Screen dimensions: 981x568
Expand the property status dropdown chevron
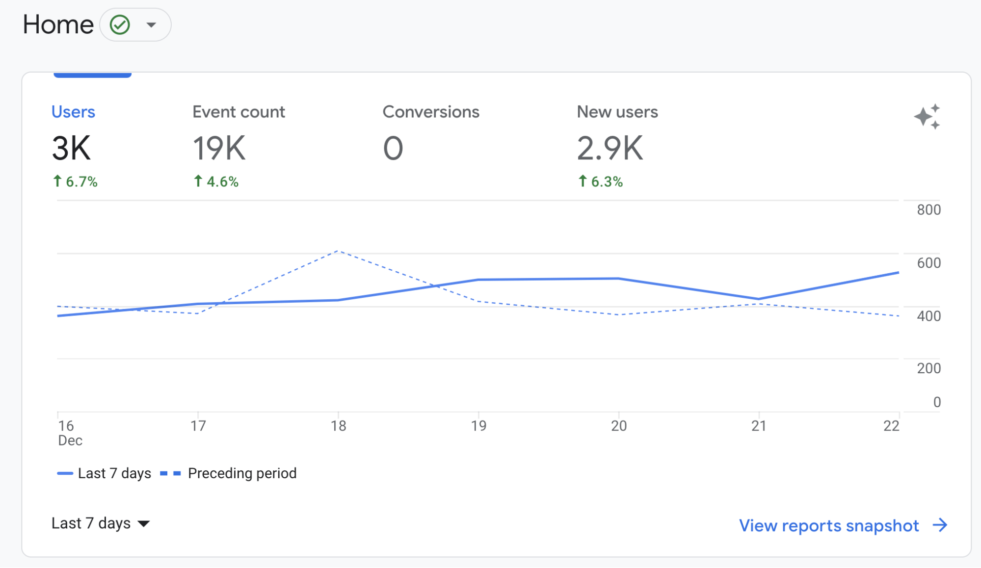pyautogui.click(x=151, y=24)
